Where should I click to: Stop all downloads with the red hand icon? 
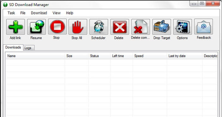point(78,27)
